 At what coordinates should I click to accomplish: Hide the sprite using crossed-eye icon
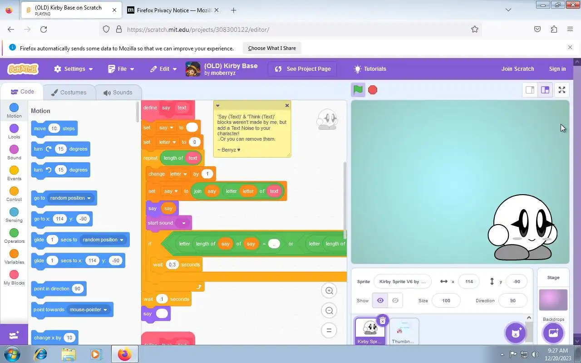(x=395, y=300)
